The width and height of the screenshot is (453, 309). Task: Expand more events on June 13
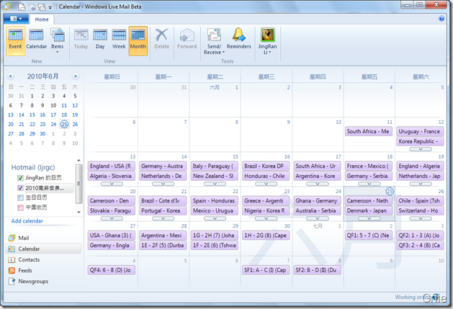[x=112, y=184]
